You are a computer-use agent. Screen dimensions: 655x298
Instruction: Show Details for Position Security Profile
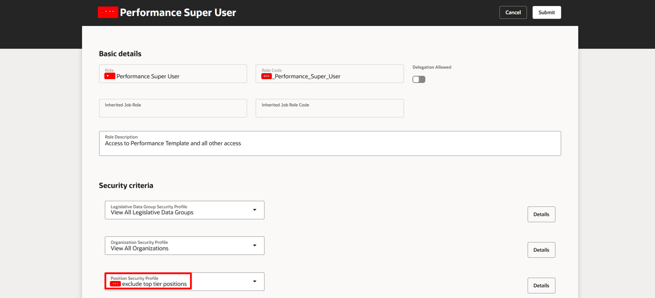click(x=541, y=285)
